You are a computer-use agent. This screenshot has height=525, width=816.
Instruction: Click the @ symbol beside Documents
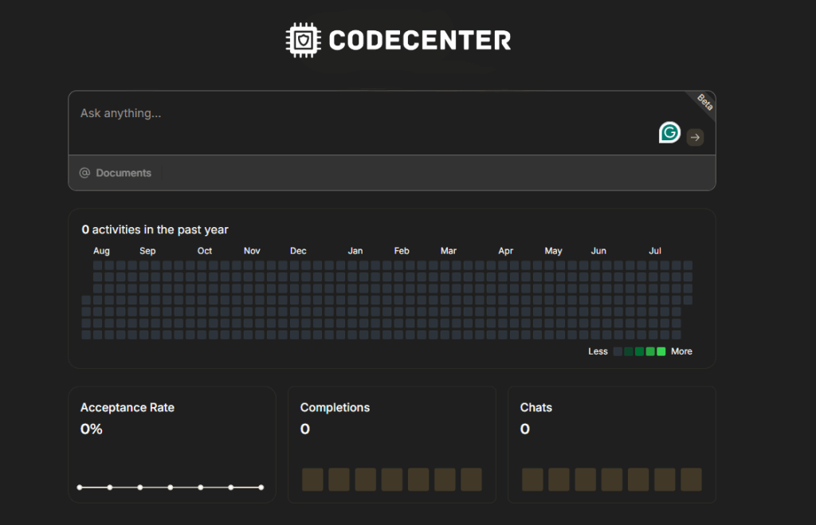(84, 173)
